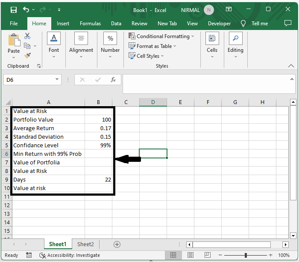
Task: Click the Cut scissors icon
Action: [28, 36]
